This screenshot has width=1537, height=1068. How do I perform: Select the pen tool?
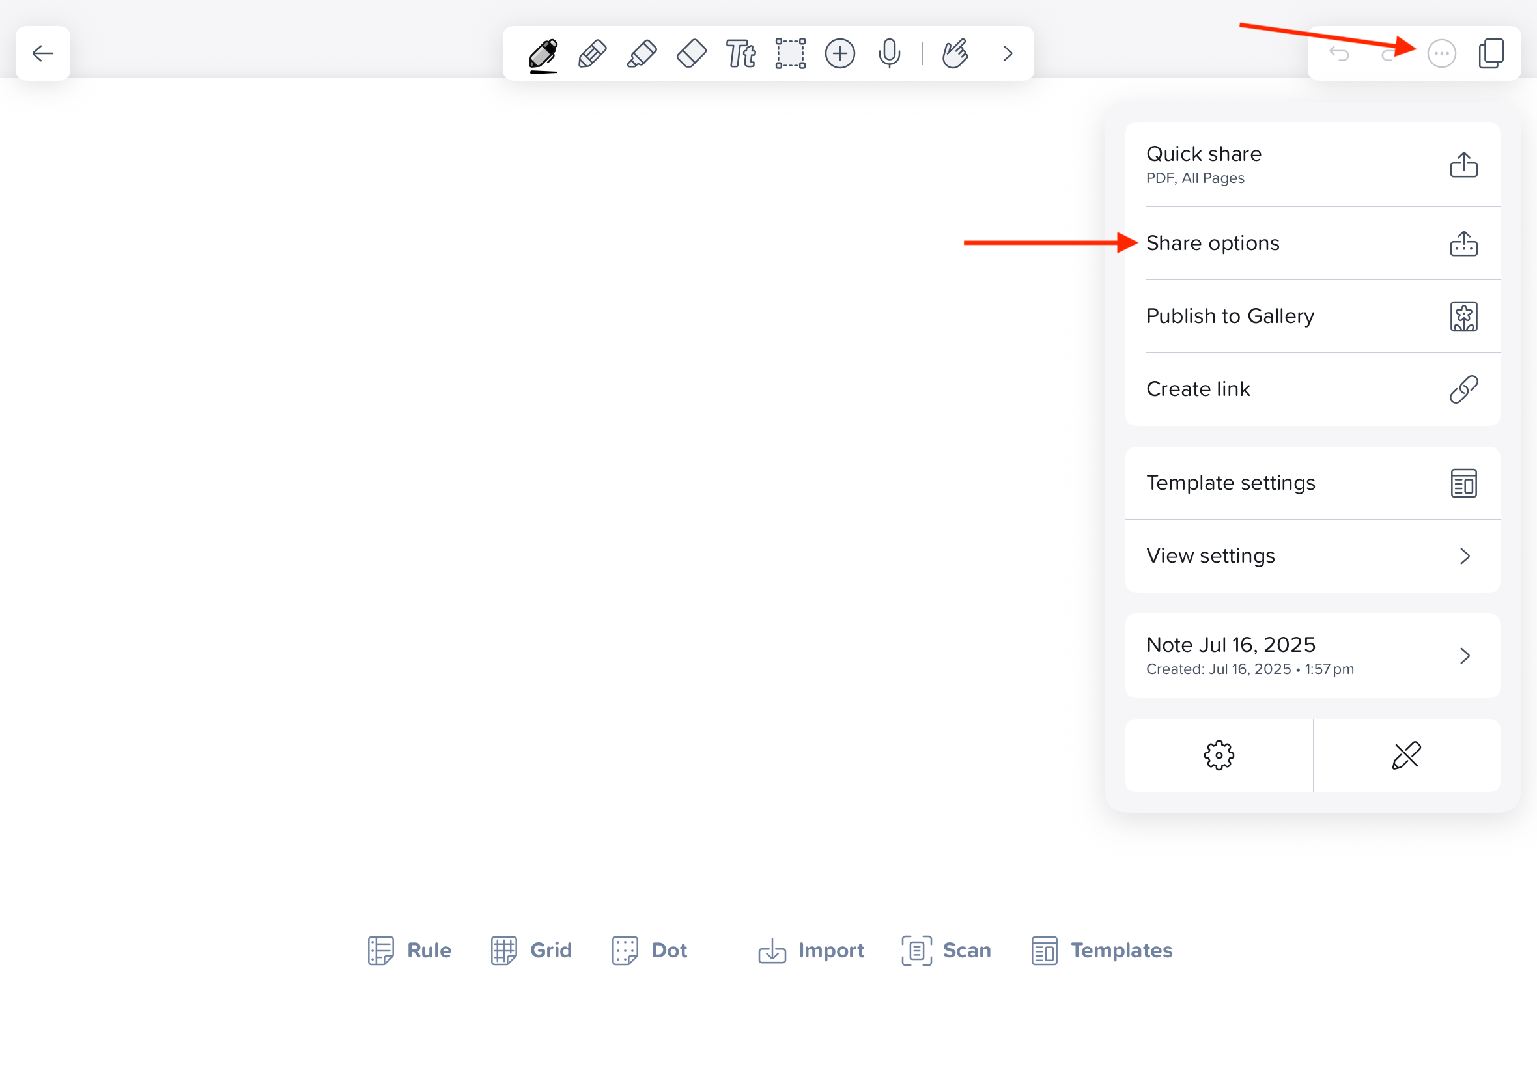click(543, 53)
